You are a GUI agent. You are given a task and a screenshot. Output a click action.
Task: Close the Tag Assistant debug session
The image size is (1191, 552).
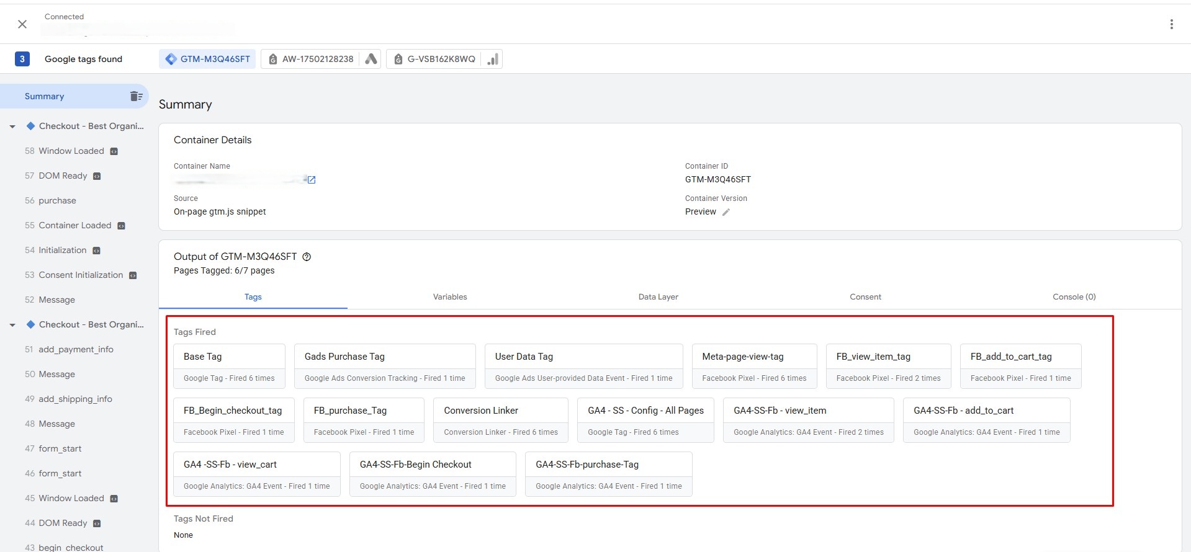point(22,24)
